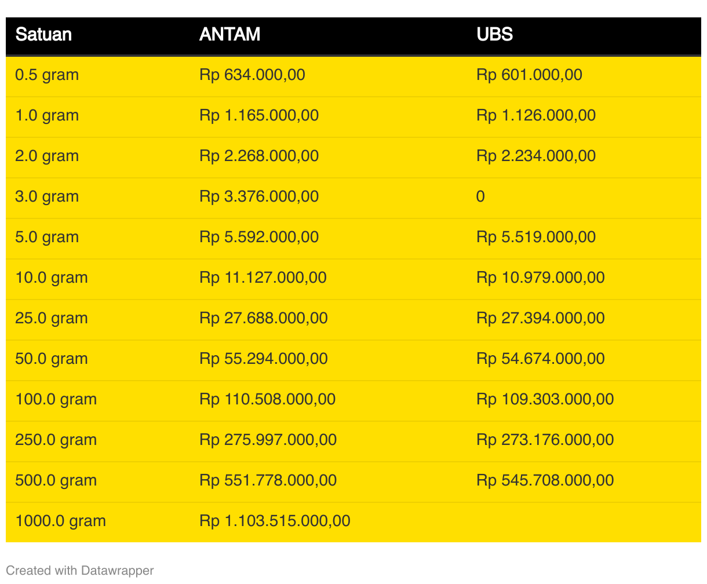Select UBS price Rp 601.000,00
The width and height of the screenshot is (707, 584).
point(529,75)
